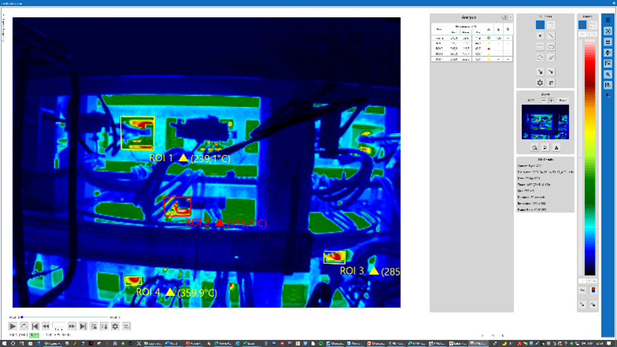Click the rewind button
This screenshot has height=347, width=617.
[46, 326]
